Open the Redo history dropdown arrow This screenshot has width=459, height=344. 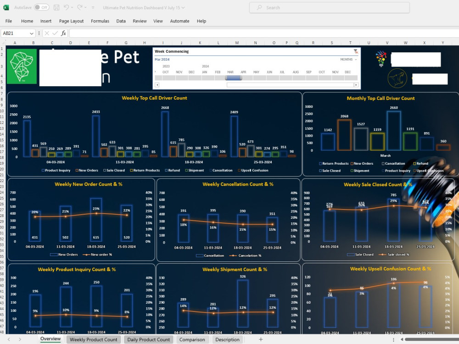(85, 8)
